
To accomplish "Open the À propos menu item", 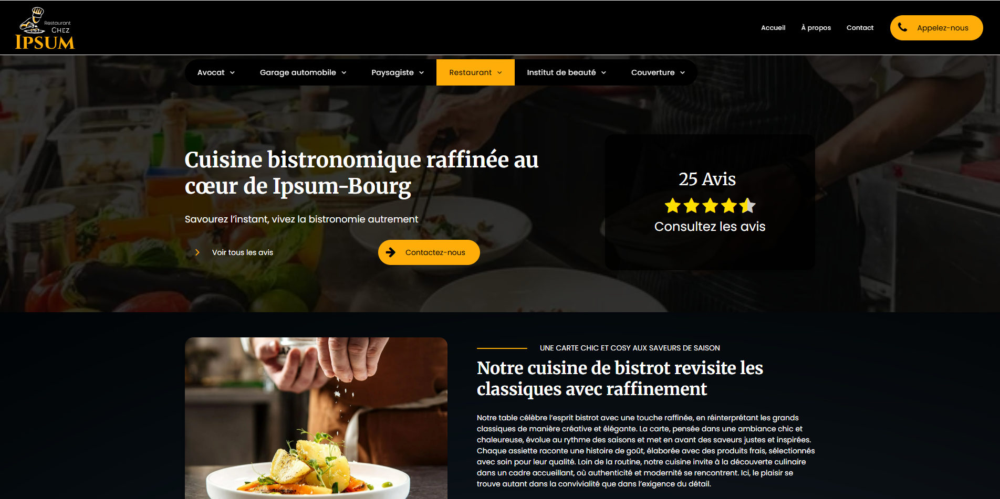I will (816, 28).
